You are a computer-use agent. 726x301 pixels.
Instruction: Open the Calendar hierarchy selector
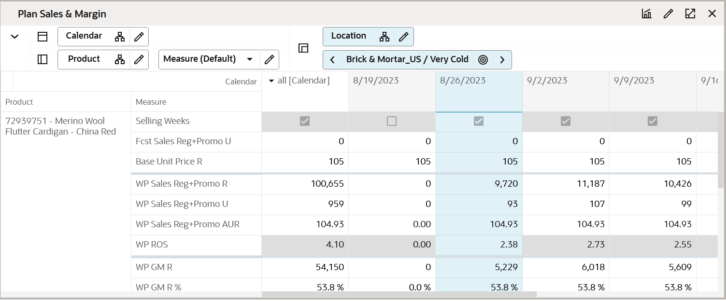pos(120,36)
